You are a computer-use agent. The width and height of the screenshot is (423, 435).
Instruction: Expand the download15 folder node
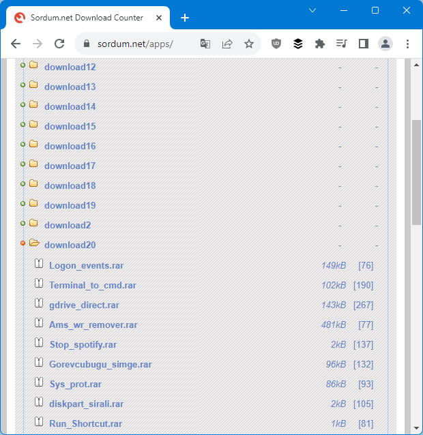click(x=23, y=124)
